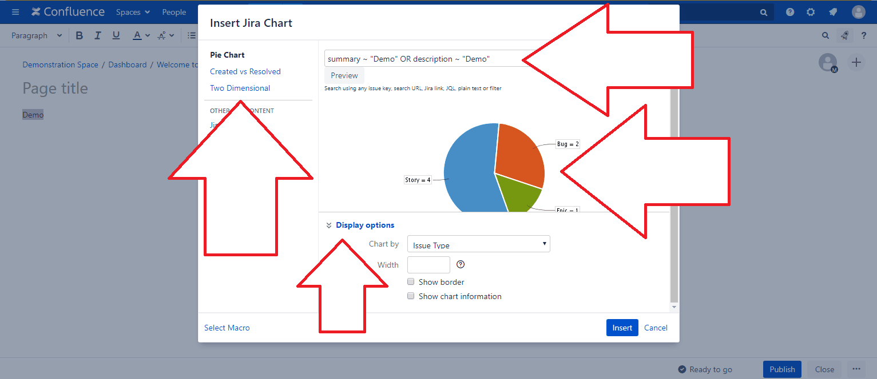Apply italic formatting in the editor toolbar
The height and width of the screenshot is (379, 877).
coord(97,35)
